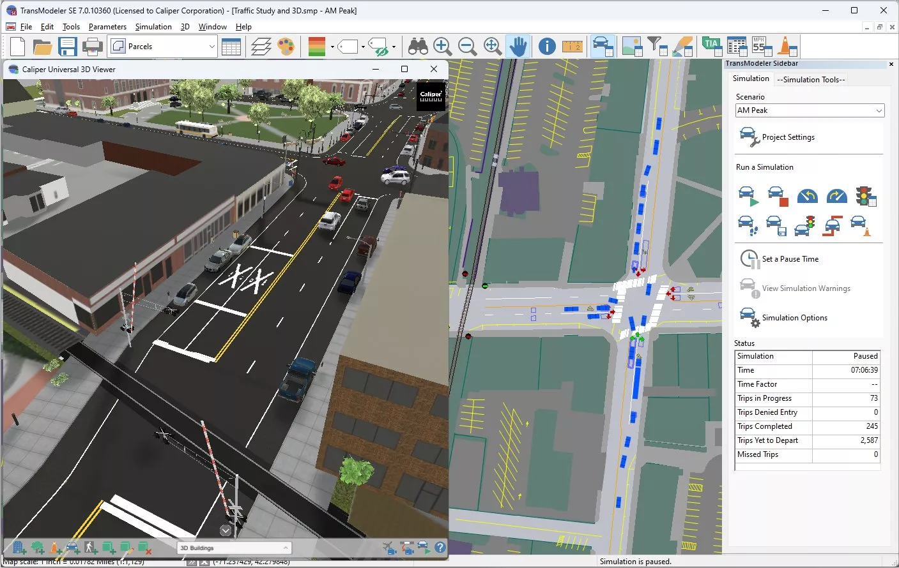Click the zoom in magnifier icon
The image size is (899, 568).
tap(442, 47)
